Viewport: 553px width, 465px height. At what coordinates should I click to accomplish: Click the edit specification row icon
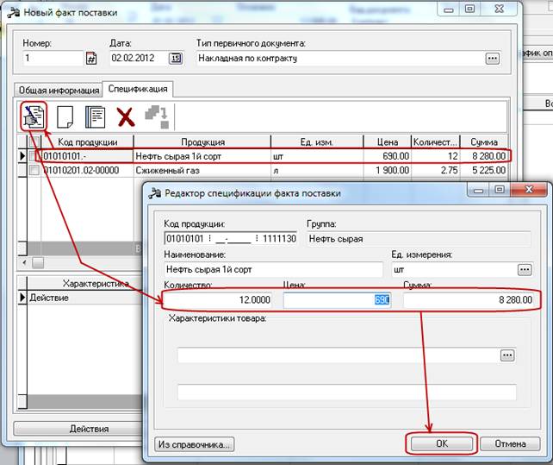point(34,116)
